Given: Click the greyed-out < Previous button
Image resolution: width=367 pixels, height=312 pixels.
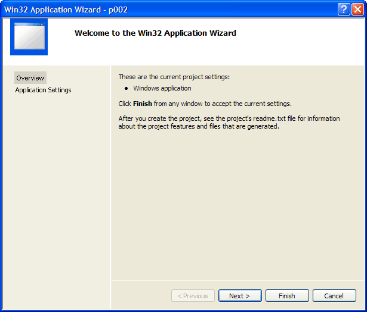Looking at the screenshot, I should click(192, 296).
